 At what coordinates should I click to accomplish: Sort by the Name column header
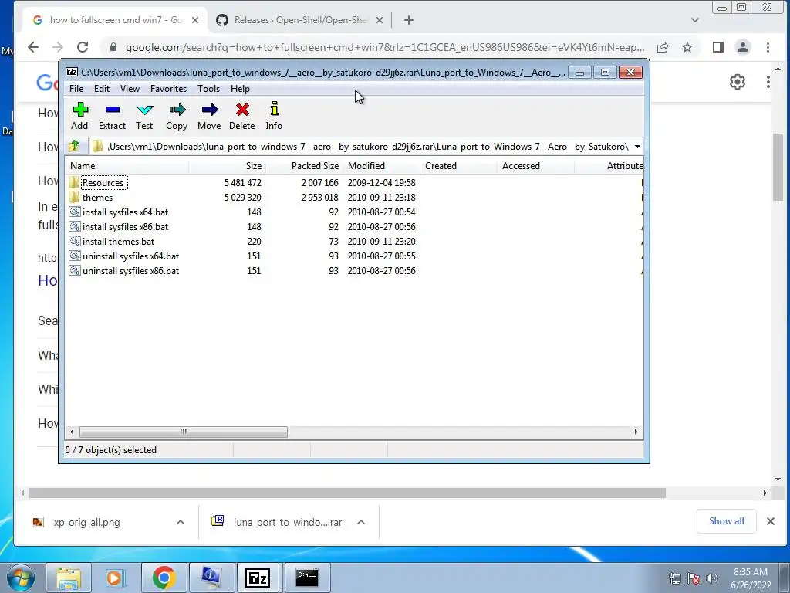[x=127, y=166]
